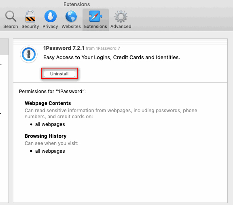Viewport: 233px width, 205px height.
Task: Switch to the Search tab label
Action: [x=11, y=26]
